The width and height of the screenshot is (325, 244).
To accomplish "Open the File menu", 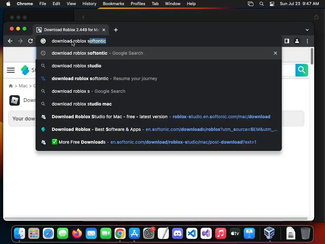I will (43, 4).
